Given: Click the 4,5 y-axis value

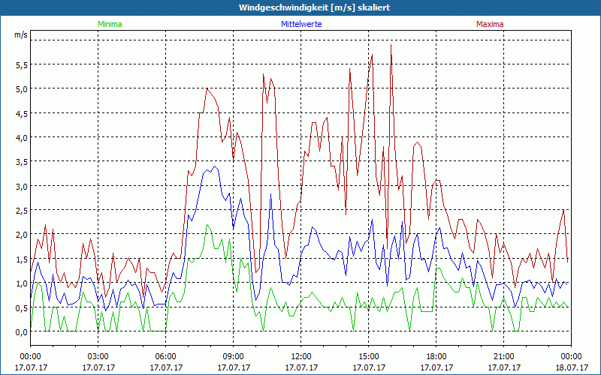Looking at the screenshot, I should [22, 114].
